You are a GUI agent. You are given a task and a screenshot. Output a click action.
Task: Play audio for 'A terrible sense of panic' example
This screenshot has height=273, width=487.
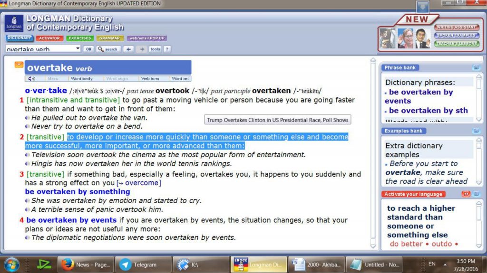coord(27,210)
